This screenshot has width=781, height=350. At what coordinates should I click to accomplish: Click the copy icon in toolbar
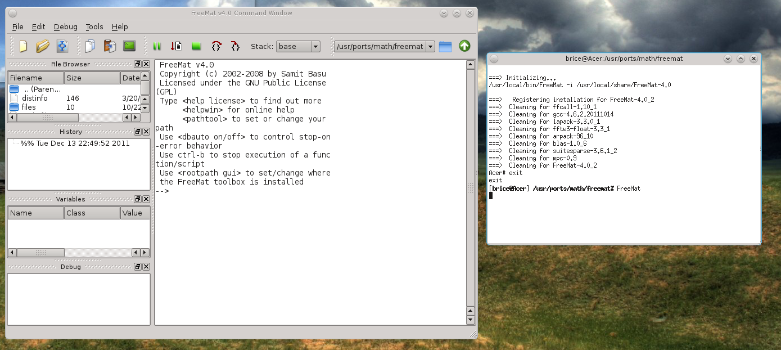coord(90,46)
